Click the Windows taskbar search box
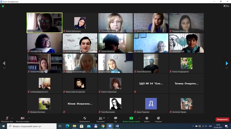Viewport: 231px width, 129px height. tap(32, 126)
